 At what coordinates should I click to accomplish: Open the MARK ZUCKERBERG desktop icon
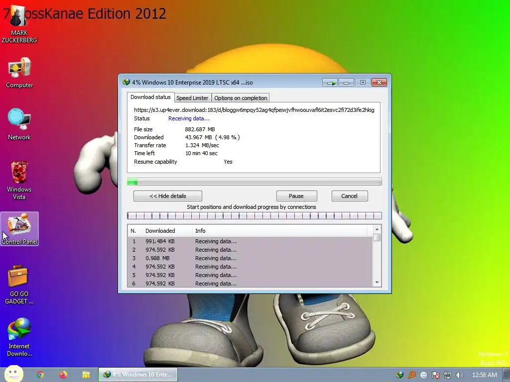tap(19, 24)
